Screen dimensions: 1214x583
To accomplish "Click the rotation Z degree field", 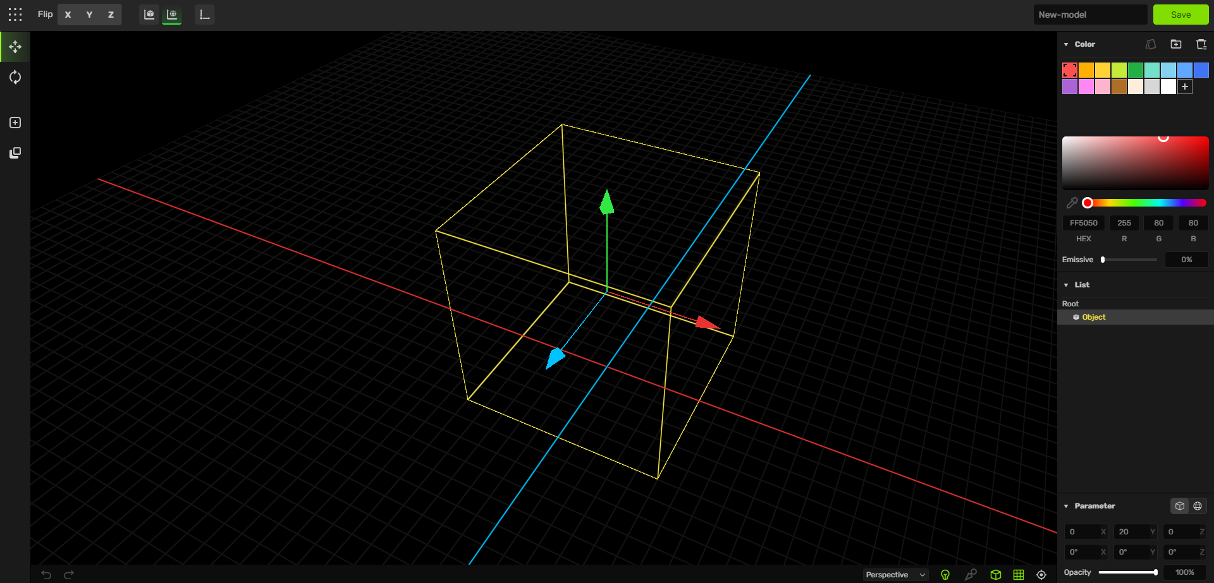I will click(1185, 552).
